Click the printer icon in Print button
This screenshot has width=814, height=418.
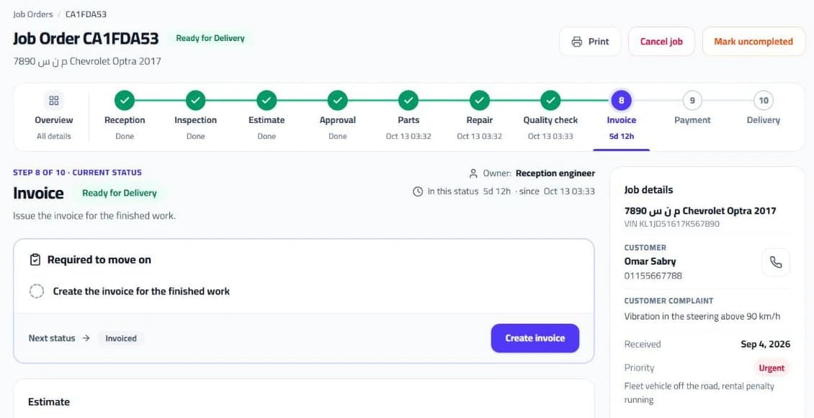577,42
